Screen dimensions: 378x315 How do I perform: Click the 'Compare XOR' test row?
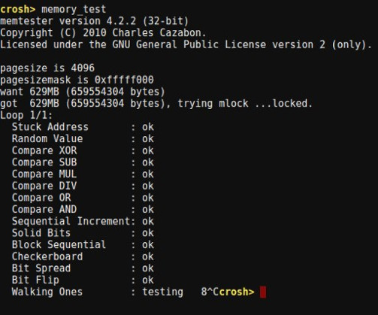[x=83, y=150]
